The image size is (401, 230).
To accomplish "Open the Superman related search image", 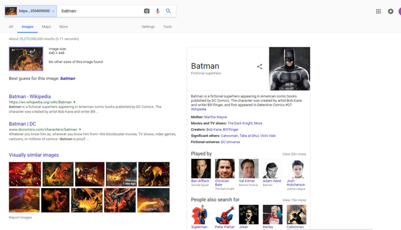I will coord(201,214).
